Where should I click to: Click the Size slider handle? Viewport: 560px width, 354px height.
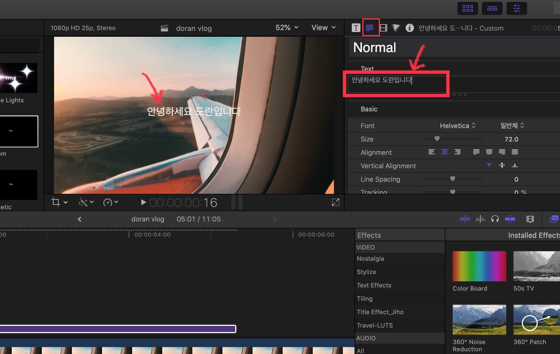tap(437, 139)
